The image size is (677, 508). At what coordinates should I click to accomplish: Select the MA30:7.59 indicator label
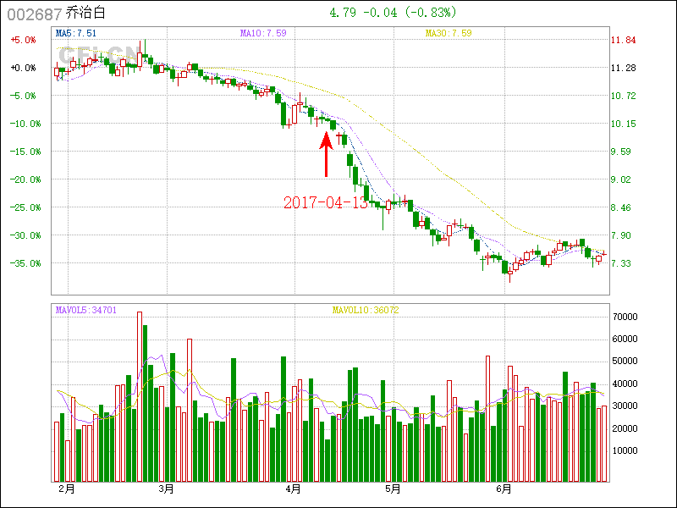click(x=449, y=33)
